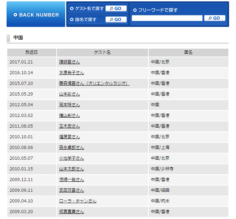Open guest link 武田双雲さん
236x219 pixels.
71,190
